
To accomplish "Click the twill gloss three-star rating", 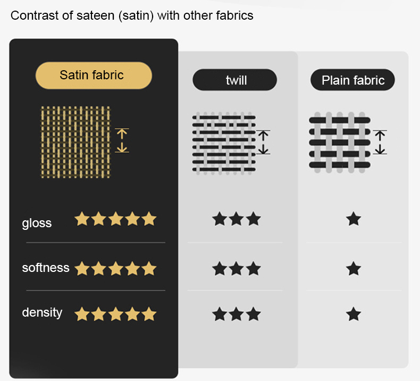I will (x=237, y=219).
